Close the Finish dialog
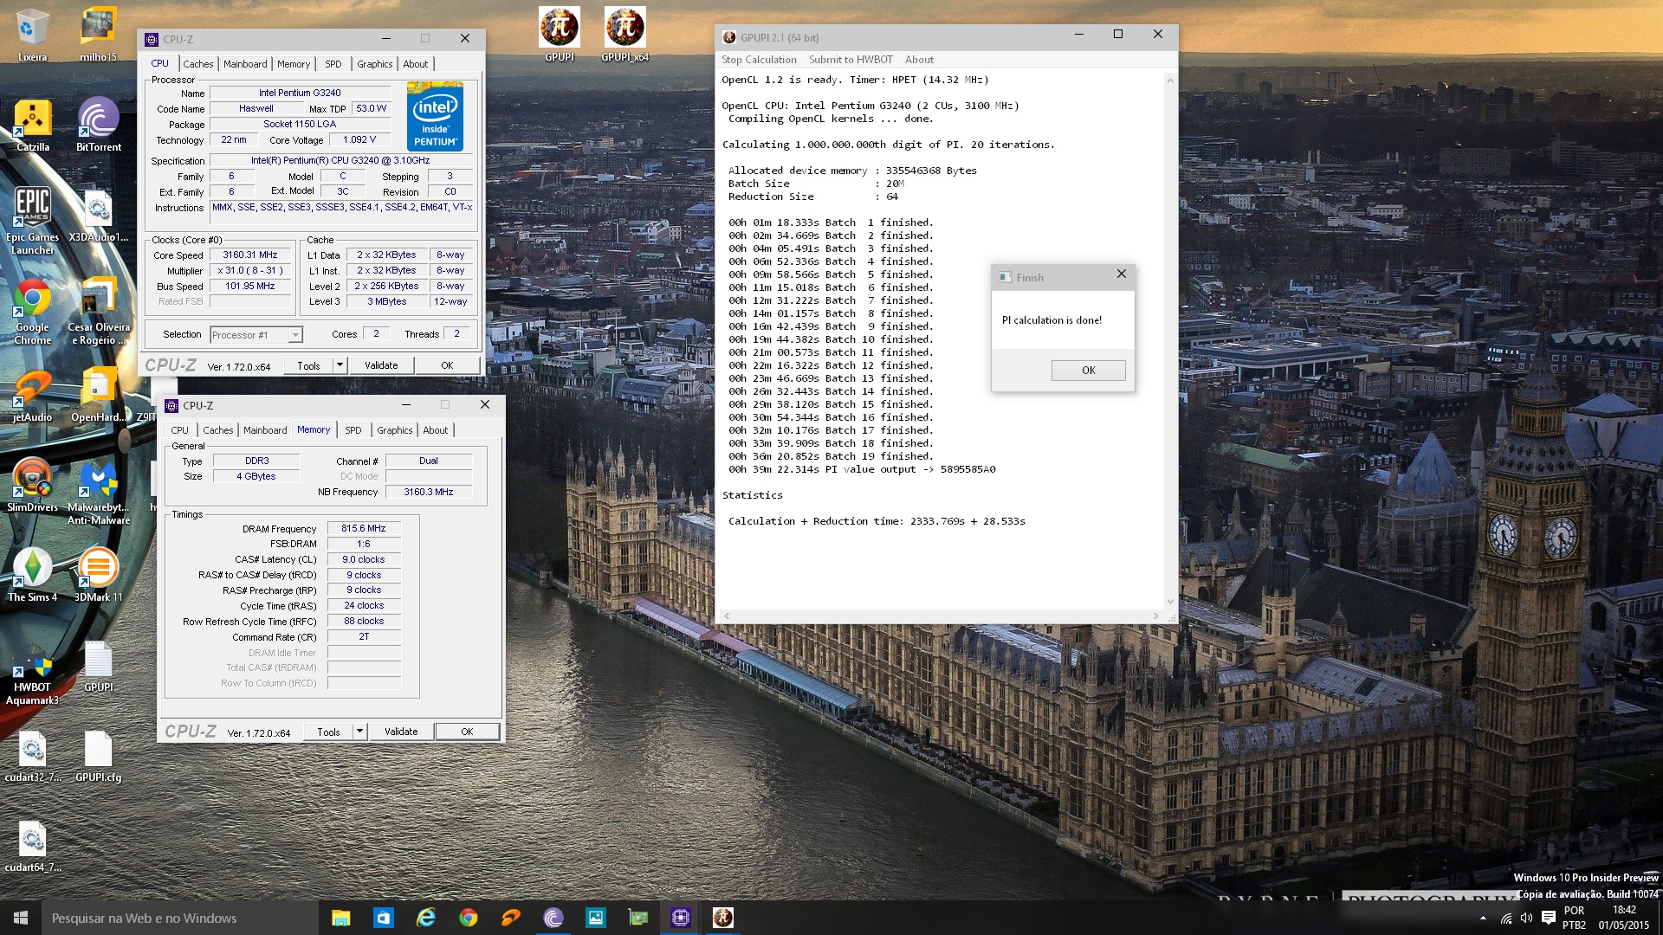Image resolution: width=1663 pixels, height=935 pixels. 1121,274
